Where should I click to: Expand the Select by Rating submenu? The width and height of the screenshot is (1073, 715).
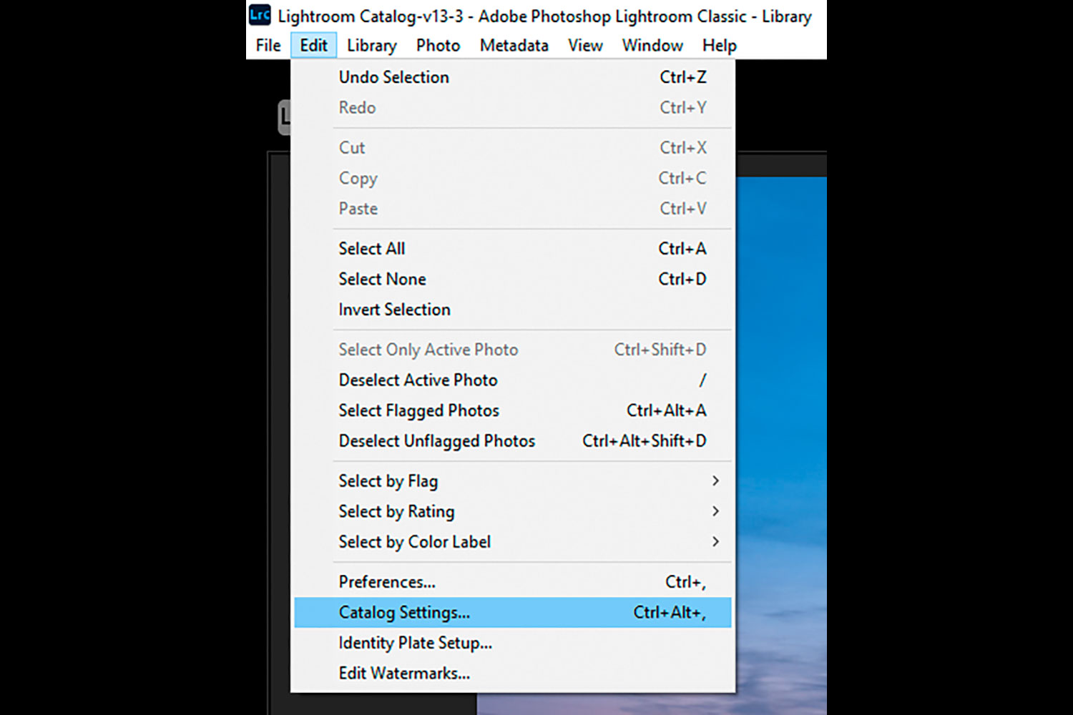pos(396,512)
